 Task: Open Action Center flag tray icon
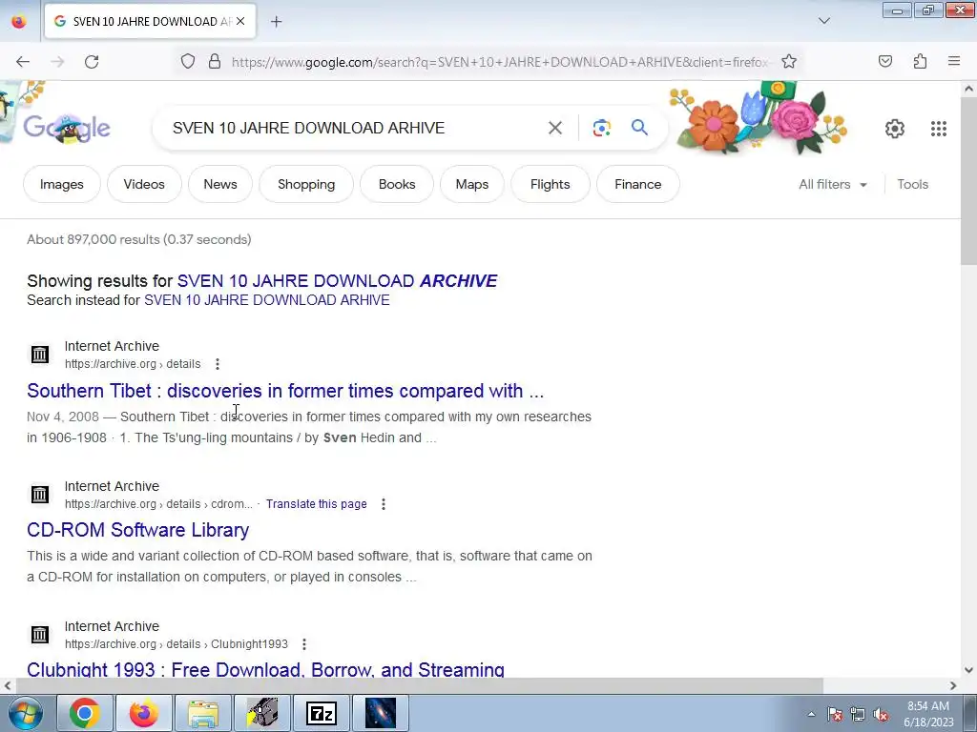[835, 715]
